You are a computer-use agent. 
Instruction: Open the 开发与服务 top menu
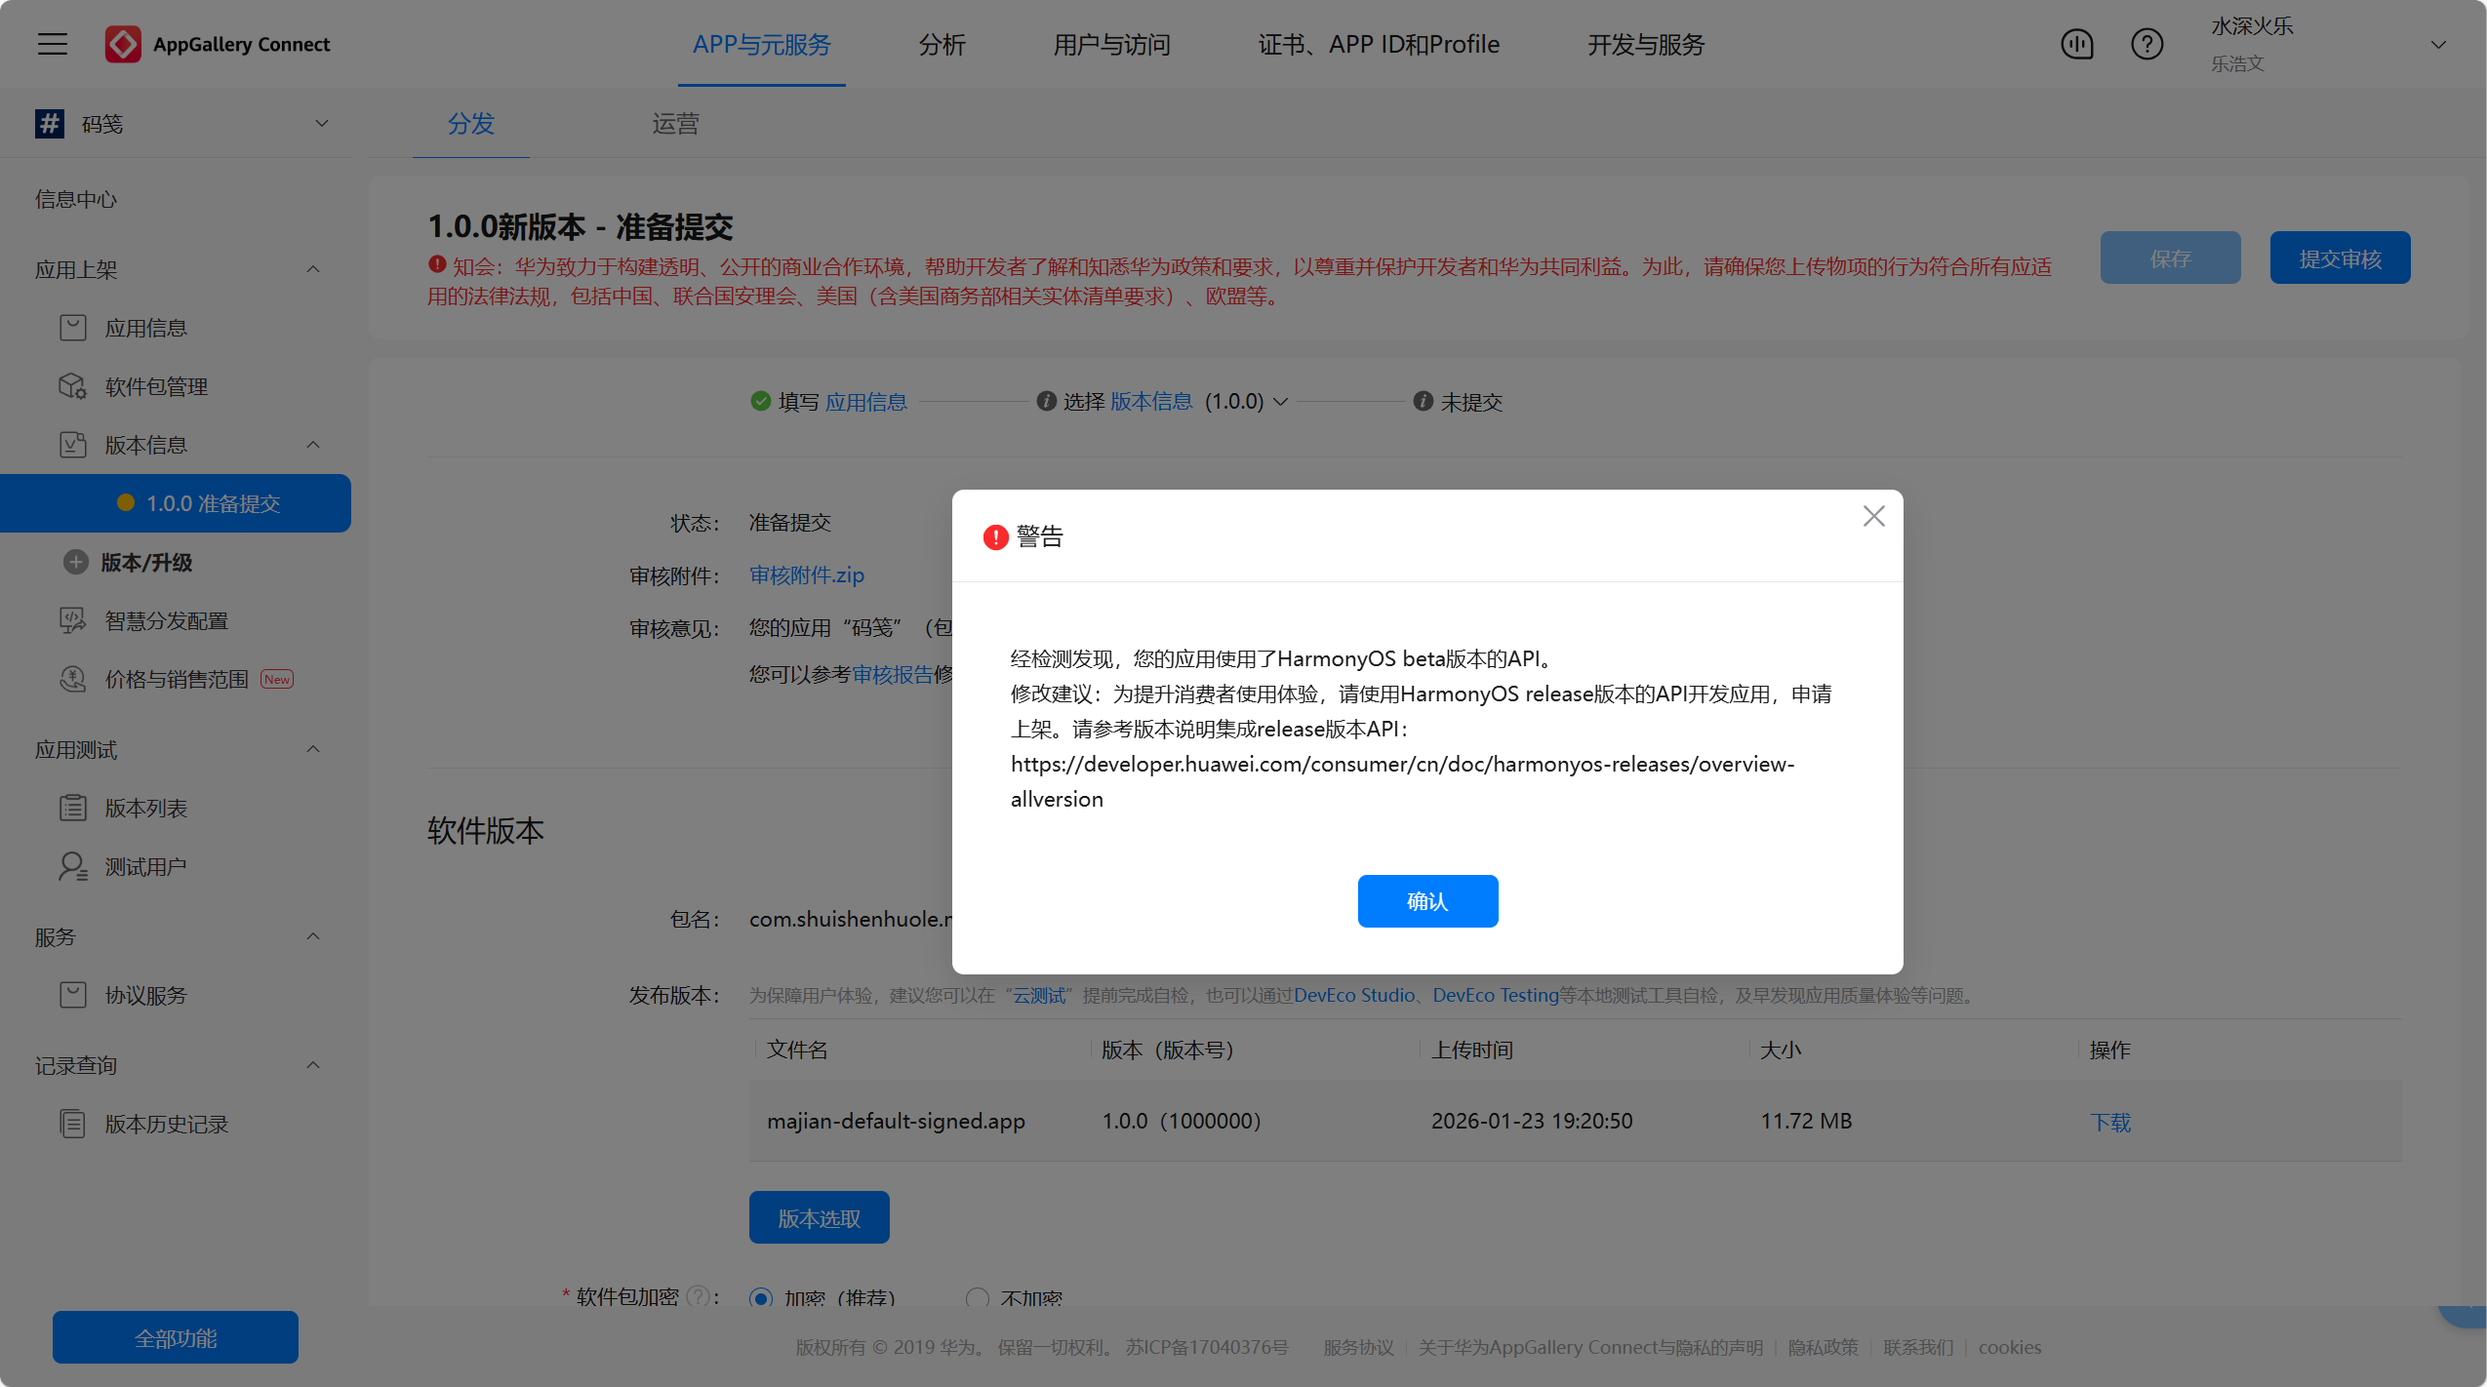[1645, 44]
